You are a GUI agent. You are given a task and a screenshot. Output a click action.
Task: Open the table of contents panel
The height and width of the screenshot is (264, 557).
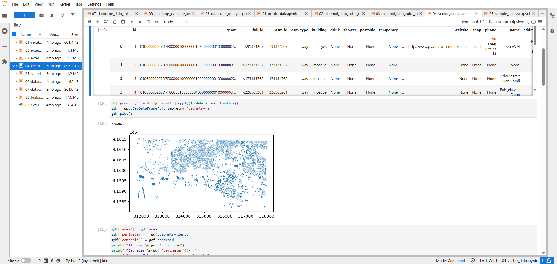(5, 46)
